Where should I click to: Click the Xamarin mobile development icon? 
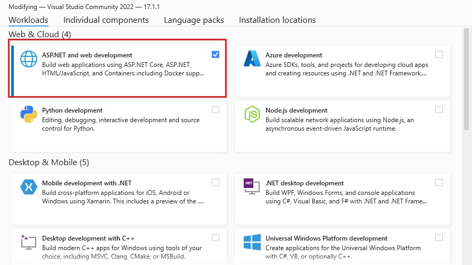pos(29,187)
